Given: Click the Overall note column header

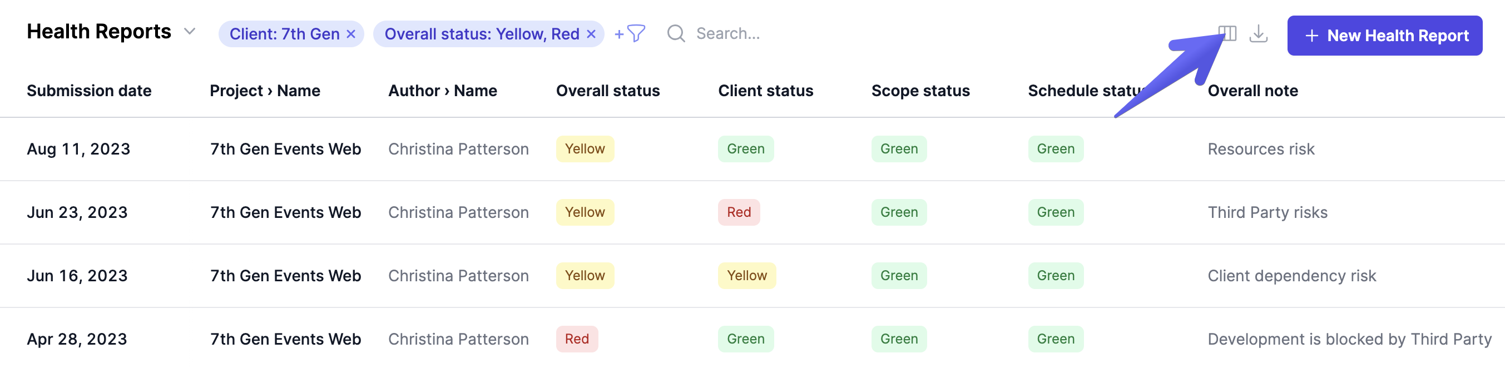Looking at the screenshot, I should click(x=1252, y=91).
